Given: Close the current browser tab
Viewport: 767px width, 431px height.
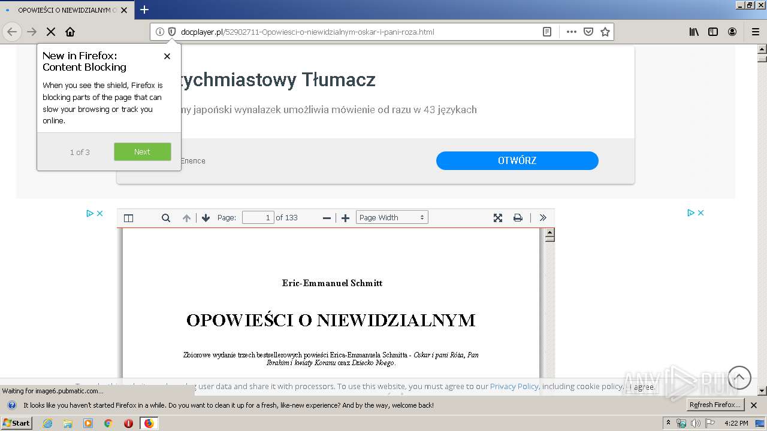Looking at the screenshot, I should click(x=124, y=10).
